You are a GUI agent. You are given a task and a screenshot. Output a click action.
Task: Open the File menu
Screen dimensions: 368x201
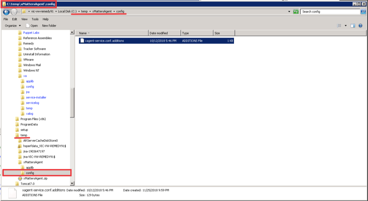(6, 19)
